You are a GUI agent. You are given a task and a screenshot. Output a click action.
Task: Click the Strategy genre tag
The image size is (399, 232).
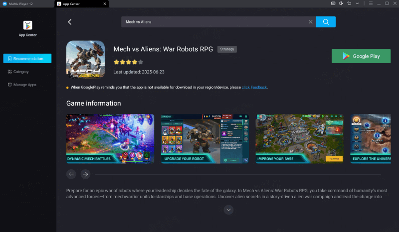coord(227,49)
